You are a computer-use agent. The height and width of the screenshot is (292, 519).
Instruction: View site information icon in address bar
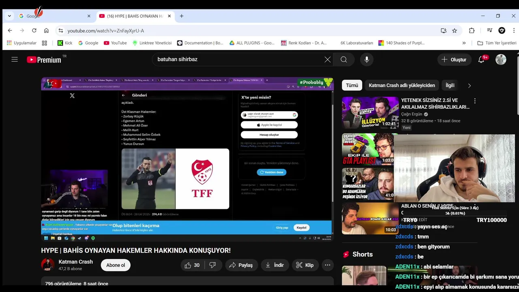pos(60,30)
